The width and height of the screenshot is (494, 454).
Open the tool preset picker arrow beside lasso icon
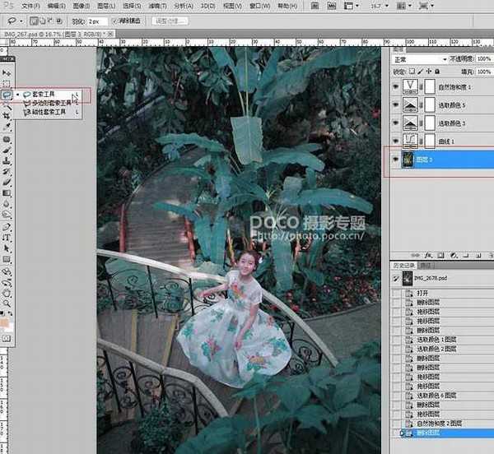tap(22, 20)
